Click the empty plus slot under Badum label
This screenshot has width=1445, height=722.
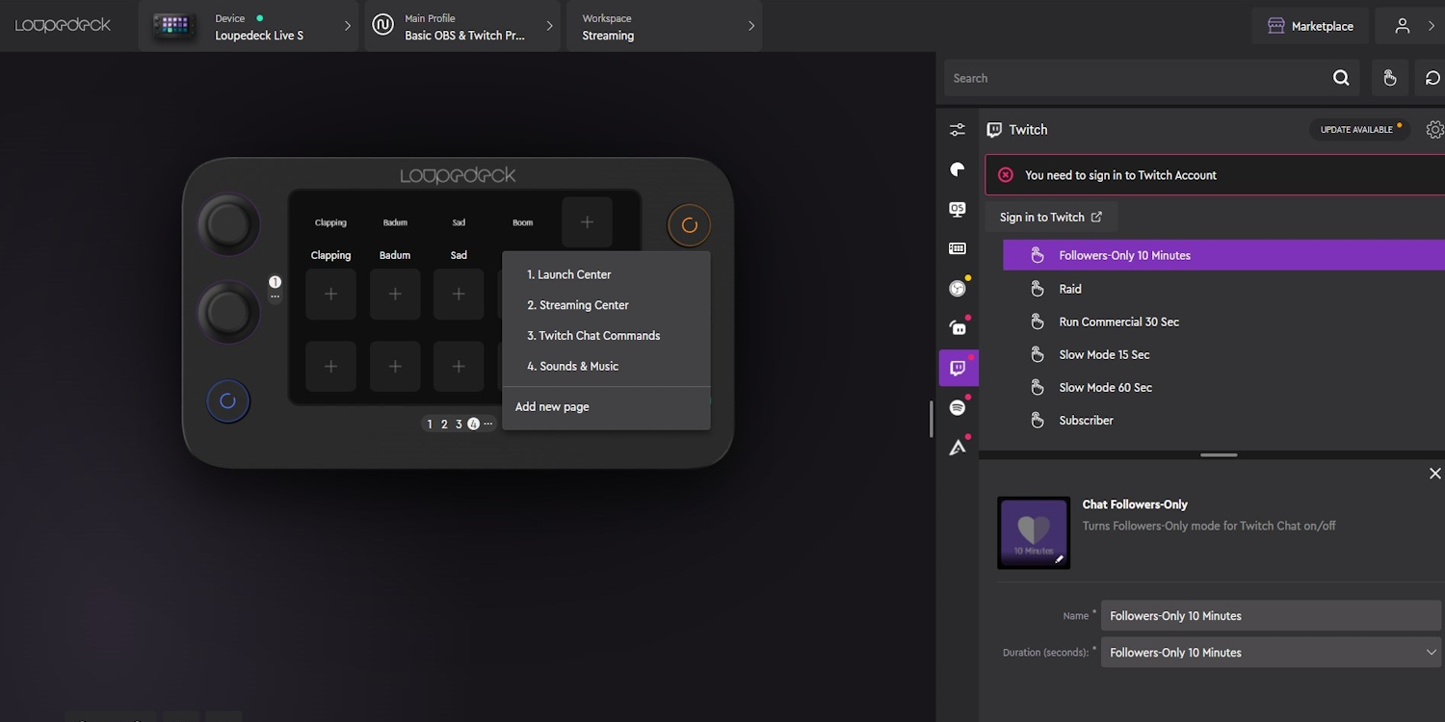[395, 294]
